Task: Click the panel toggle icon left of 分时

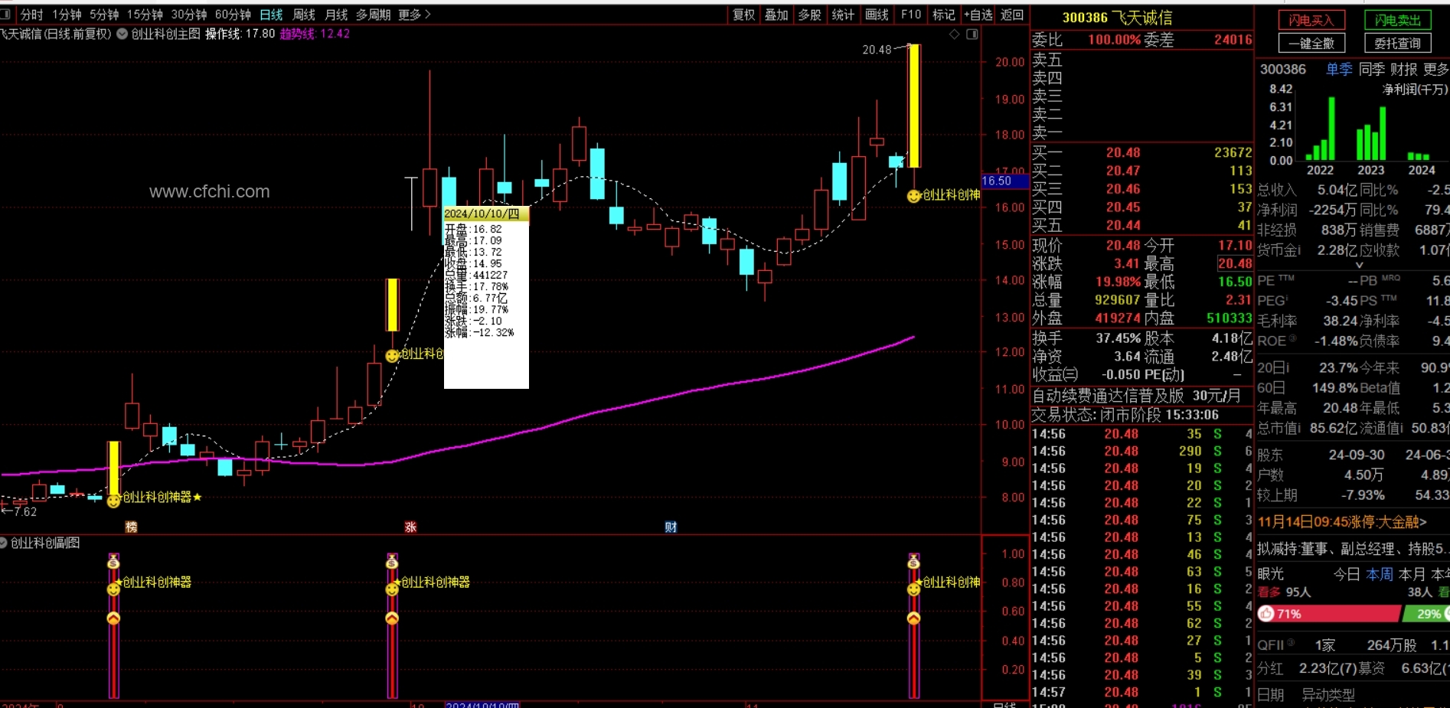Action: click(5, 15)
